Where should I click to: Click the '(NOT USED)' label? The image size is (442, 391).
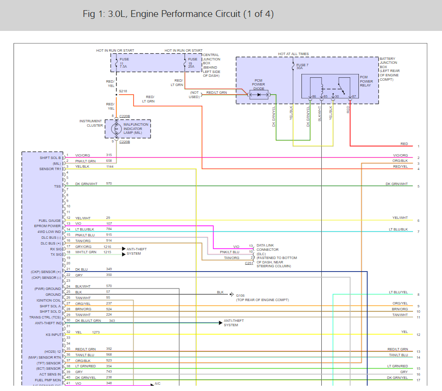point(195,95)
